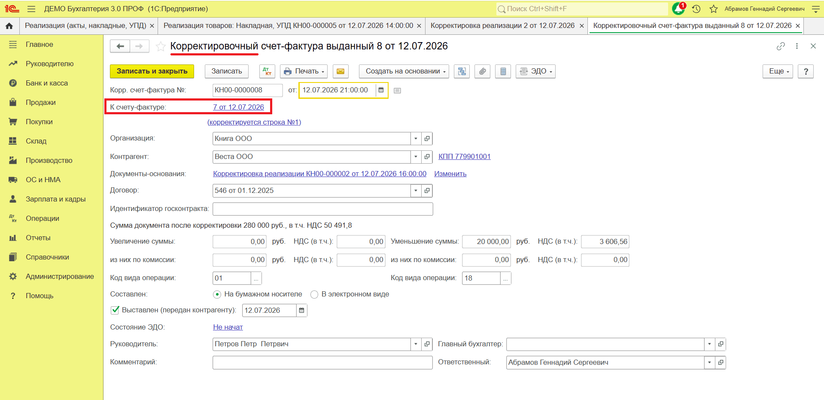The height and width of the screenshot is (400, 824).
Task: Open invoice link 7 от 12.07.2026
Action: point(239,107)
